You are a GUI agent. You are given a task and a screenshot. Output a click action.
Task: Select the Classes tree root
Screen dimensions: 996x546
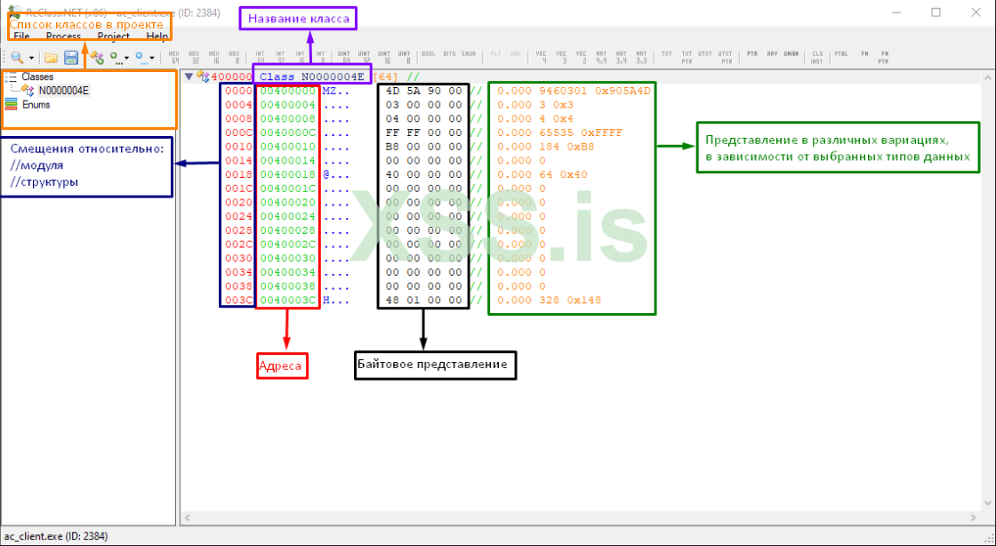pos(37,76)
